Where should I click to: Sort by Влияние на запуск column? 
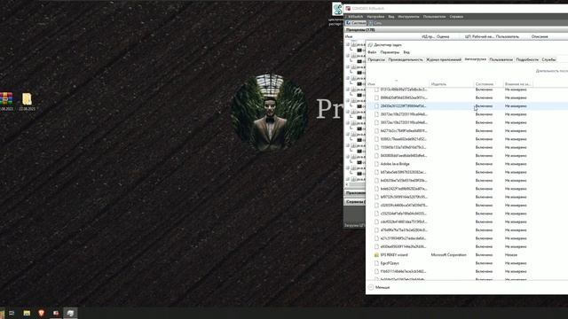[517, 84]
